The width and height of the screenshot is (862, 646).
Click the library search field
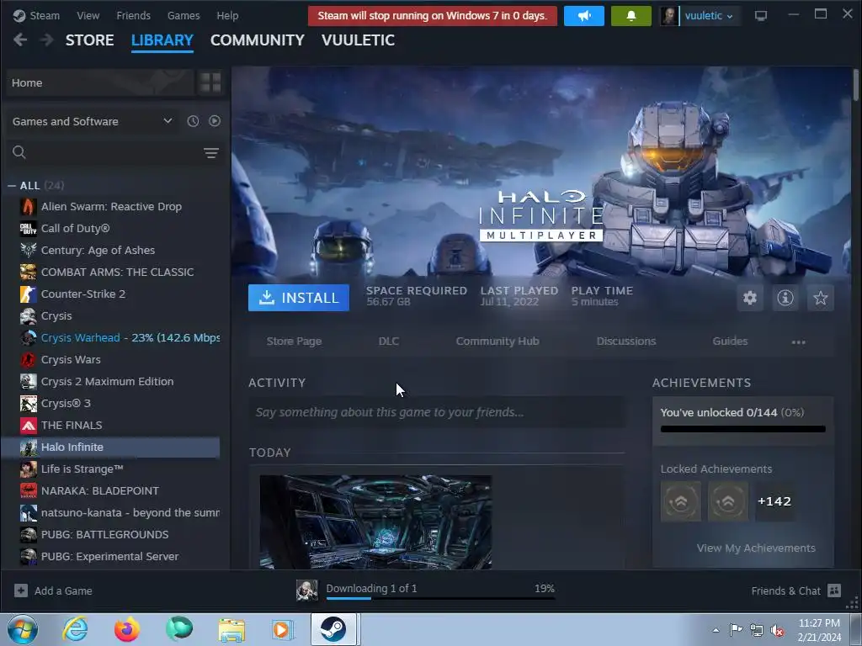(x=114, y=152)
